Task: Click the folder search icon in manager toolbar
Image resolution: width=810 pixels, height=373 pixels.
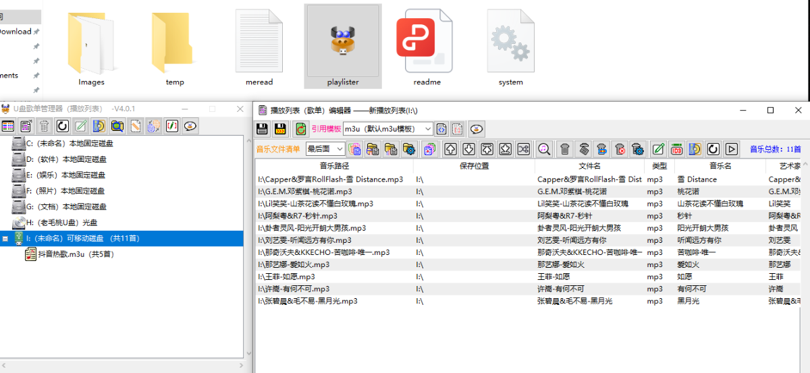Action: [117, 125]
